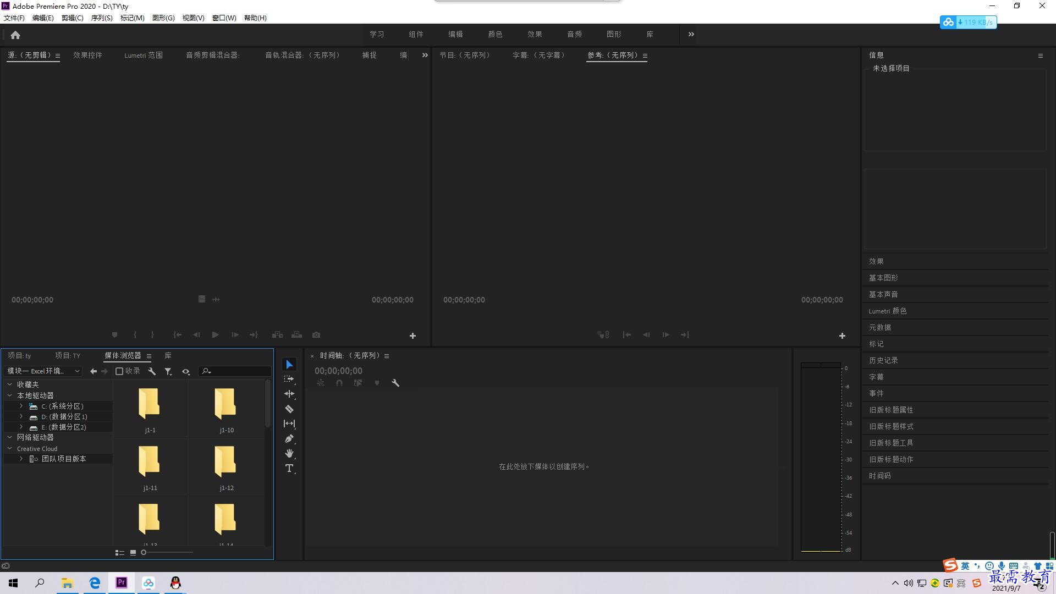Switch media browser to thumbnail view

coord(133,552)
